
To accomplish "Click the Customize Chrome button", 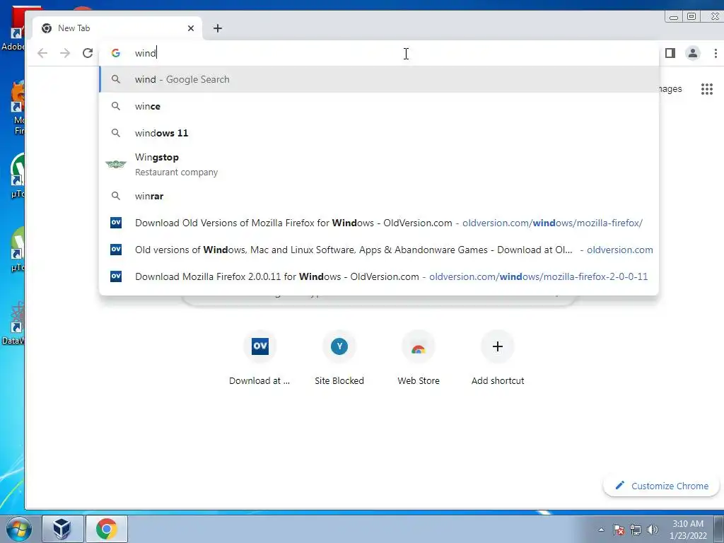I will pyautogui.click(x=662, y=486).
